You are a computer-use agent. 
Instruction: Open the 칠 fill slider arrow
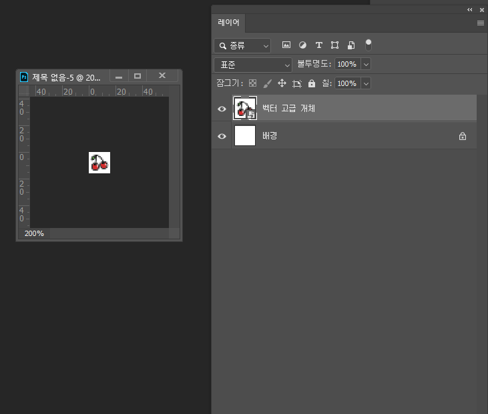click(x=366, y=83)
